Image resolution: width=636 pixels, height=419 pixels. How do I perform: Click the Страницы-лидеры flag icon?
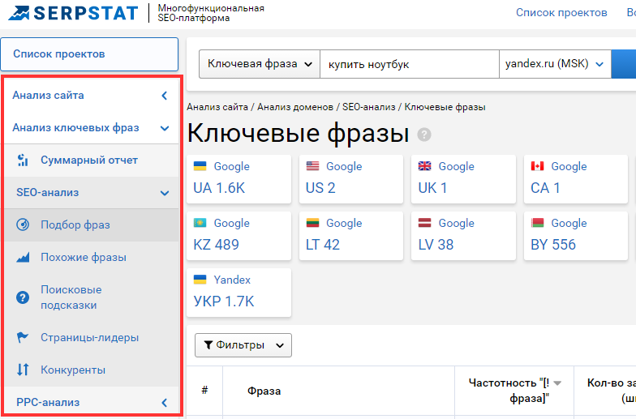point(23,337)
